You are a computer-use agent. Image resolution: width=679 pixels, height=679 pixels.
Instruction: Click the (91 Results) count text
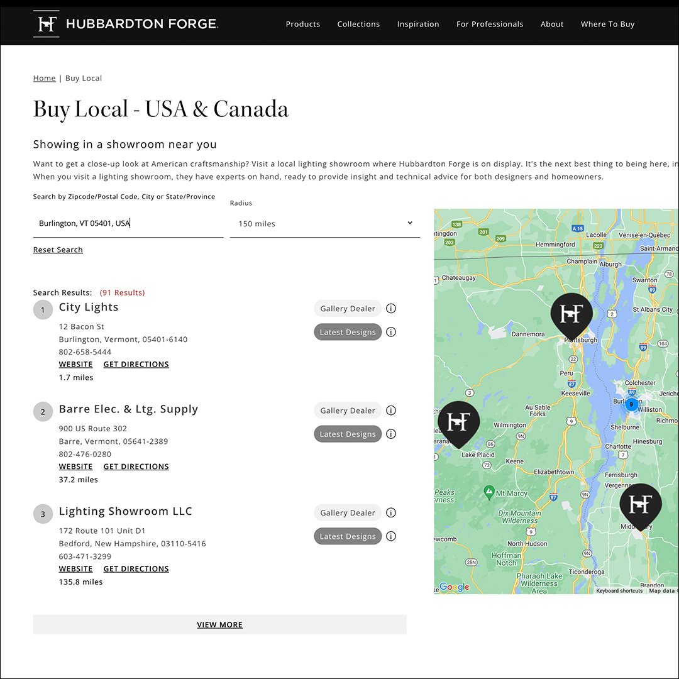[122, 293]
